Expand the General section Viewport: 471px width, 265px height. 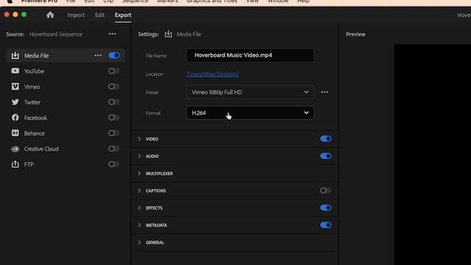point(139,242)
